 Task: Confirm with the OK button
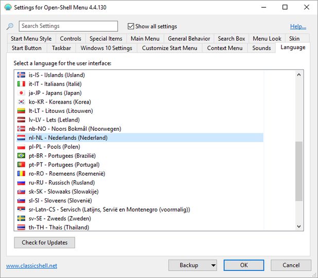pyautogui.click(x=244, y=265)
